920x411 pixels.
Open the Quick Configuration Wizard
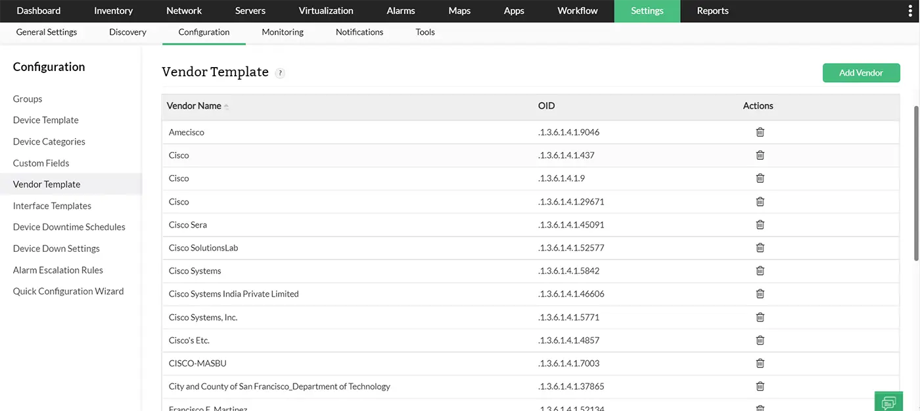(68, 291)
